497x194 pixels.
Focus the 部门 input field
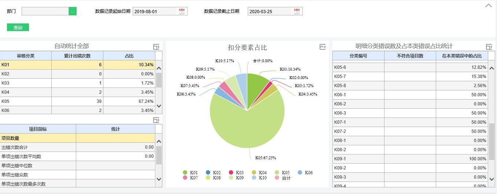(x=45, y=11)
